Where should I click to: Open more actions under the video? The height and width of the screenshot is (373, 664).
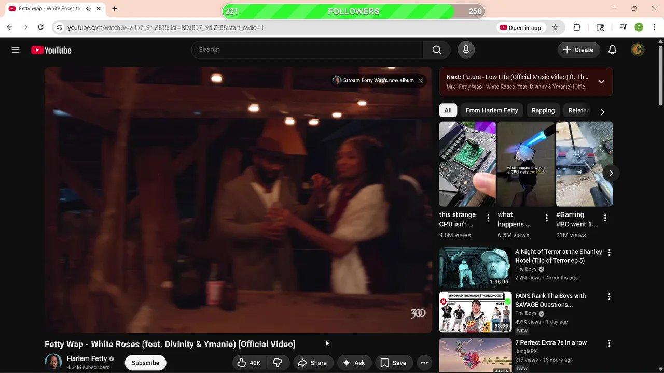pos(424,363)
